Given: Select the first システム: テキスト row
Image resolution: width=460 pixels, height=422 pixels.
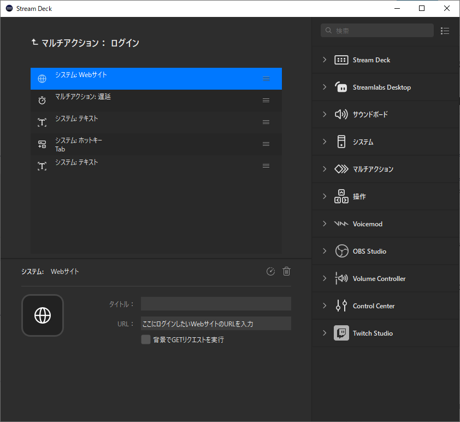Looking at the screenshot, I should pos(156,122).
